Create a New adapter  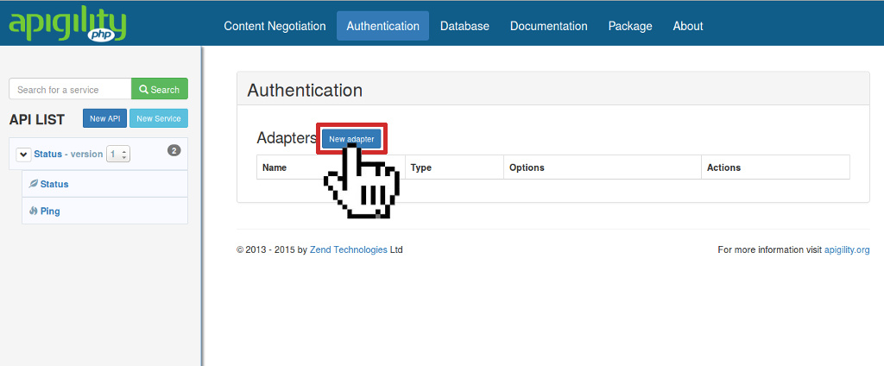tap(351, 139)
